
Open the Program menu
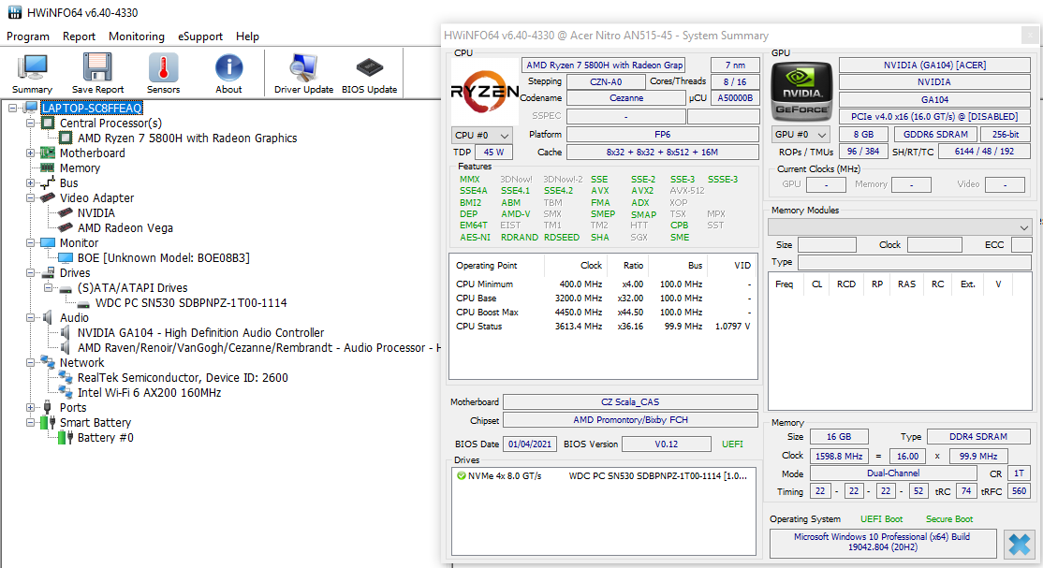[28, 36]
